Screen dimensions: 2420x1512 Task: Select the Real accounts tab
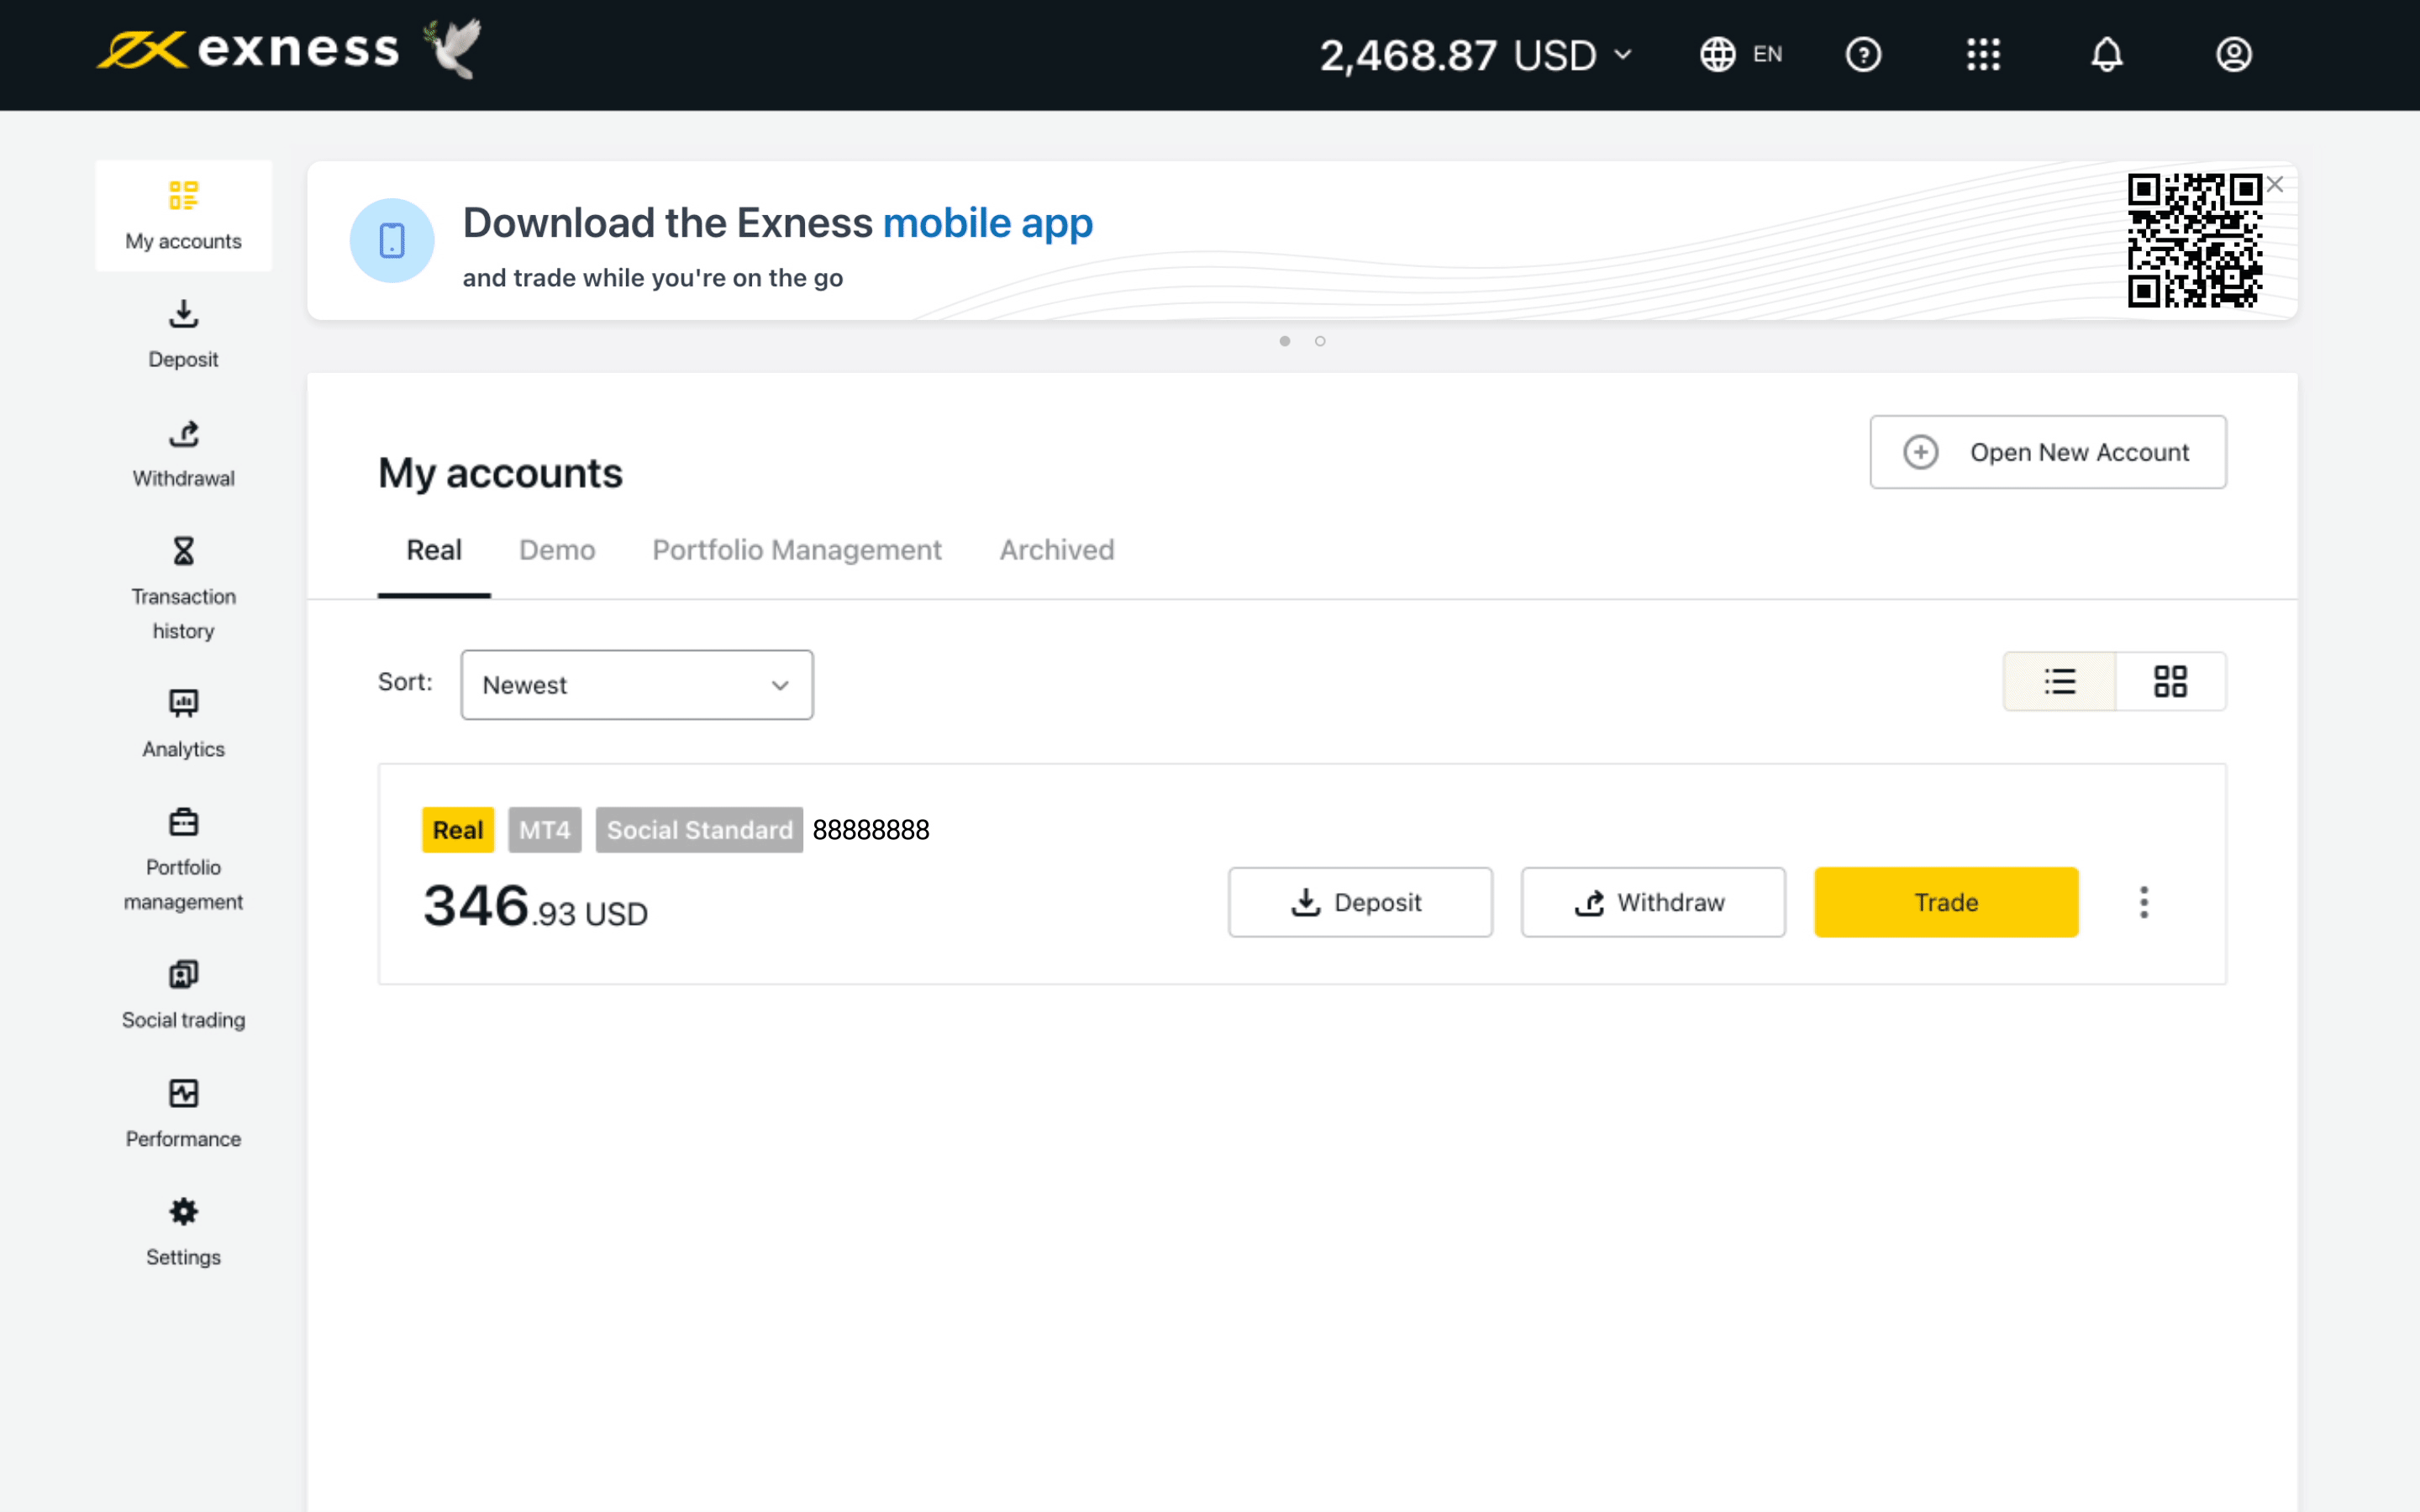(x=434, y=550)
